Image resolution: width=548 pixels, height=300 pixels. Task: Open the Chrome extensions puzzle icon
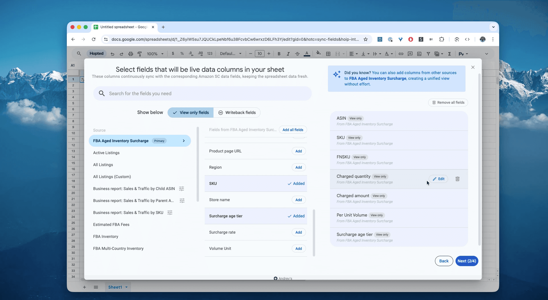pyautogui.click(x=442, y=39)
